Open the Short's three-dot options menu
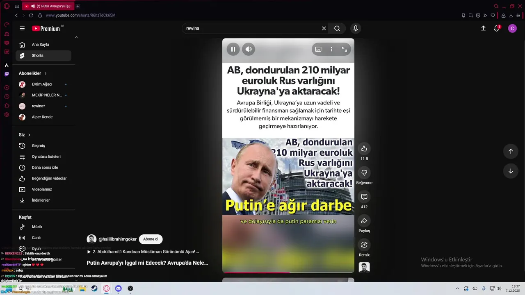Viewport: 525px width, 295px height. (x=331, y=49)
